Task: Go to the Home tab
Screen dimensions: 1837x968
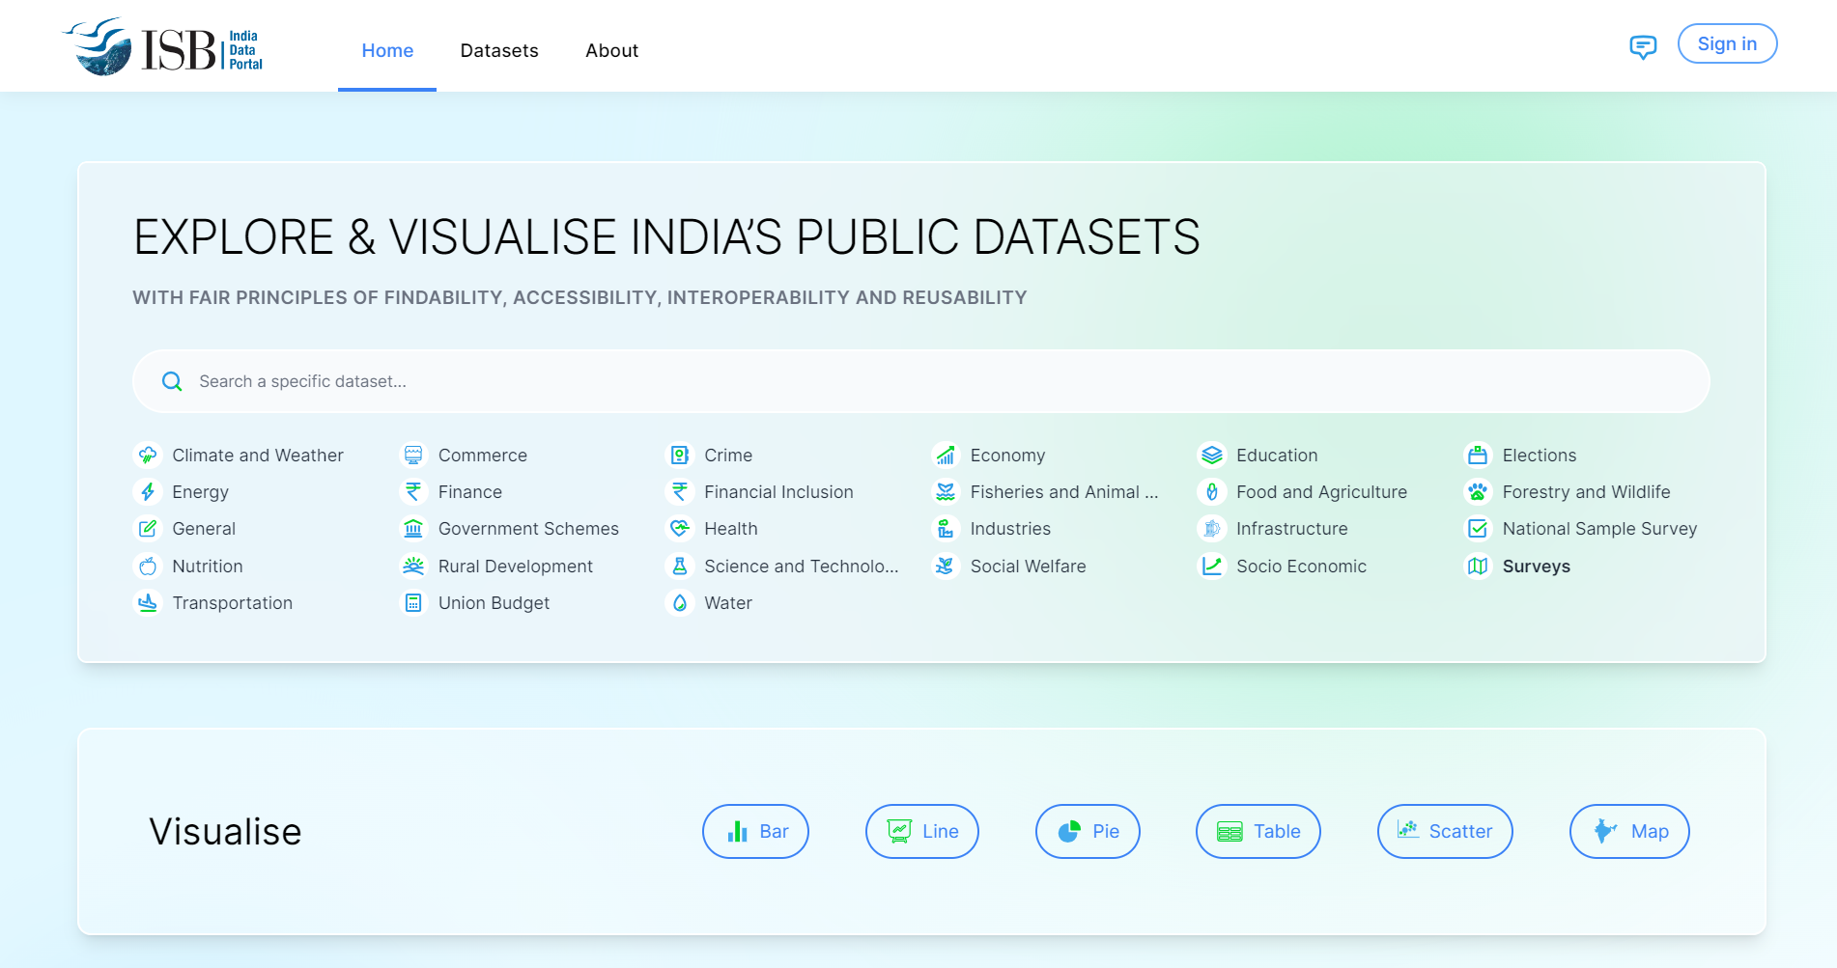Action: coord(387,50)
